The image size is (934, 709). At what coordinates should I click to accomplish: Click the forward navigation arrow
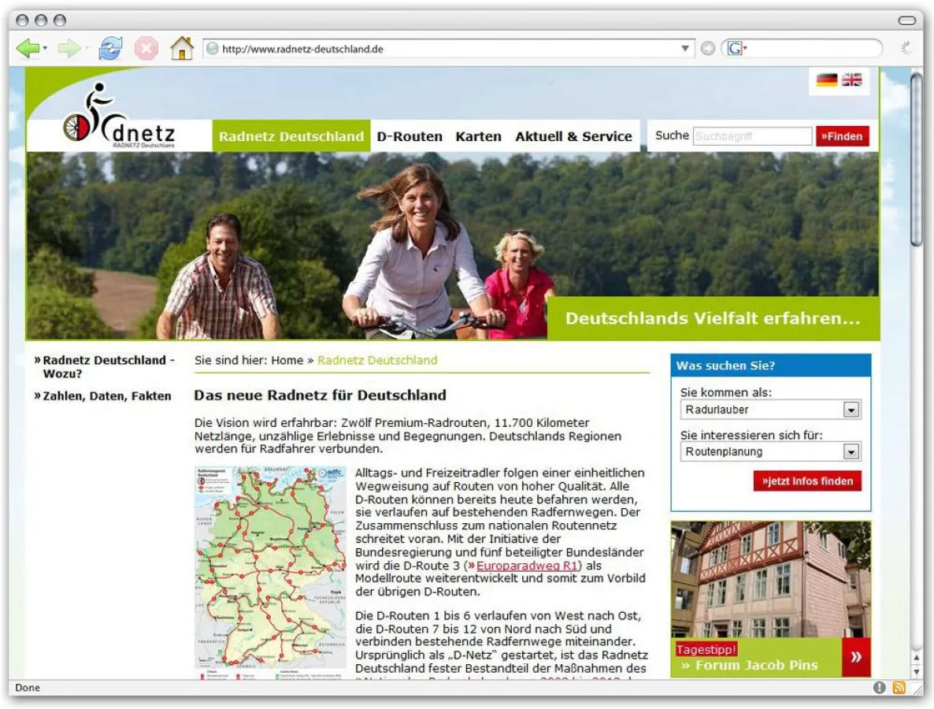coord(69,48)
